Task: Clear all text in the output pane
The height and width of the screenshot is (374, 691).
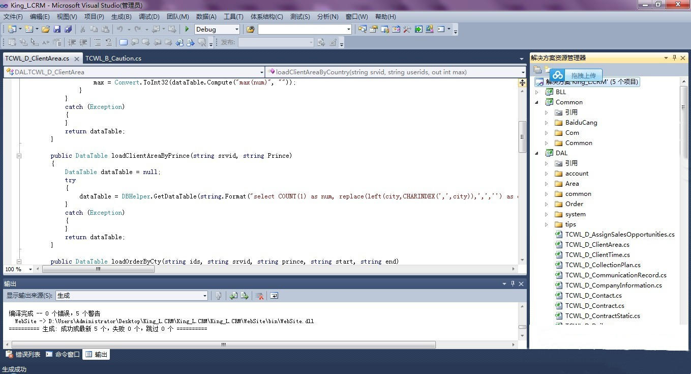Action: tap(259, 296)
